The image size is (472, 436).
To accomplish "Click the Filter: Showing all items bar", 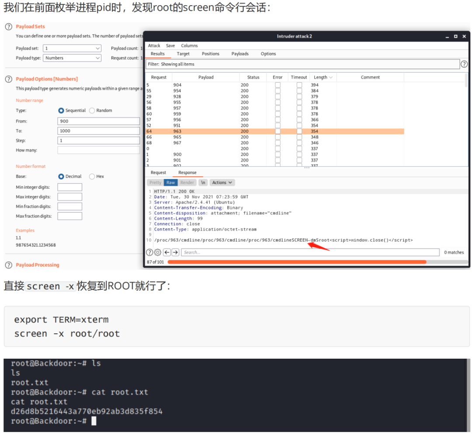I will (x=302, y=64).
